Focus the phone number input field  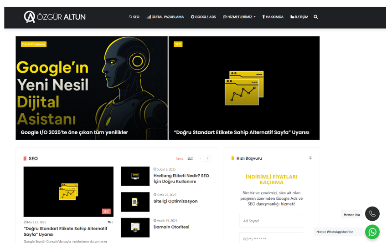(272, 238)
